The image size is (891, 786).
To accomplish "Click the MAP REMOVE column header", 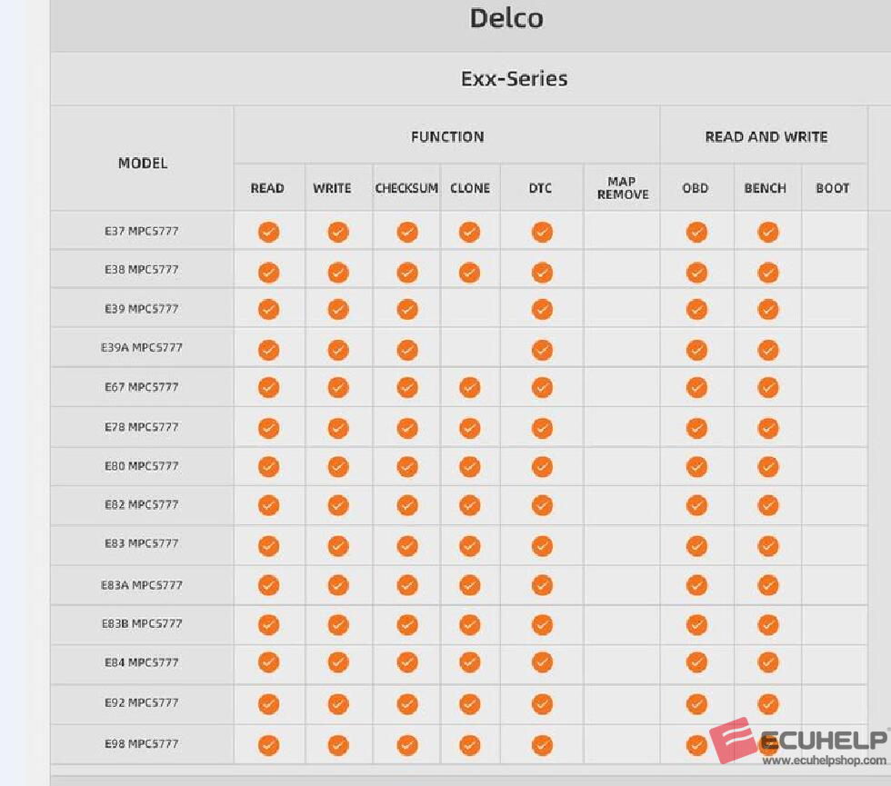I will click(623, 188).
